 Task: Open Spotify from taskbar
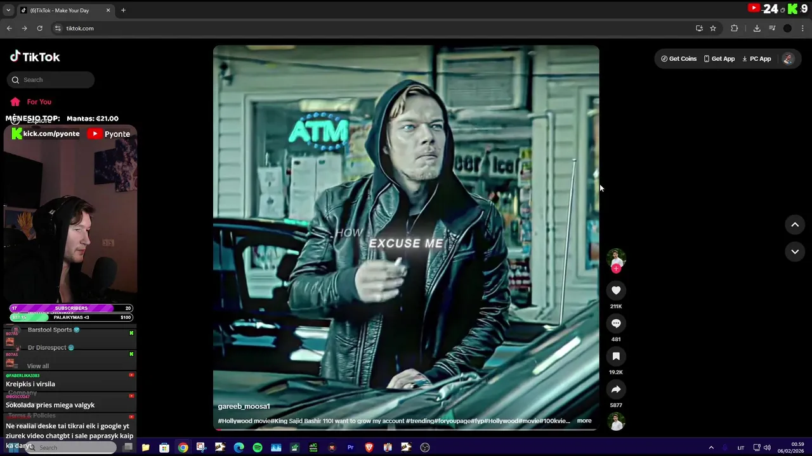tap(258, 448)
